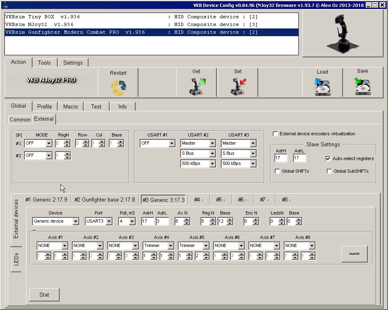
Task: Select the #5 device tab
Action: pyautogui.click(x=220, y=200)
